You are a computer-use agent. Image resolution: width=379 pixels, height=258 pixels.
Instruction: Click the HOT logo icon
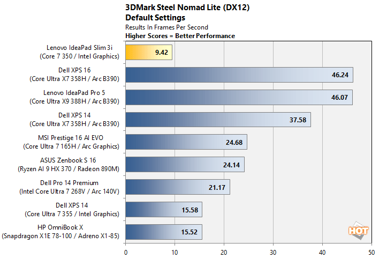tap(359, 231)
